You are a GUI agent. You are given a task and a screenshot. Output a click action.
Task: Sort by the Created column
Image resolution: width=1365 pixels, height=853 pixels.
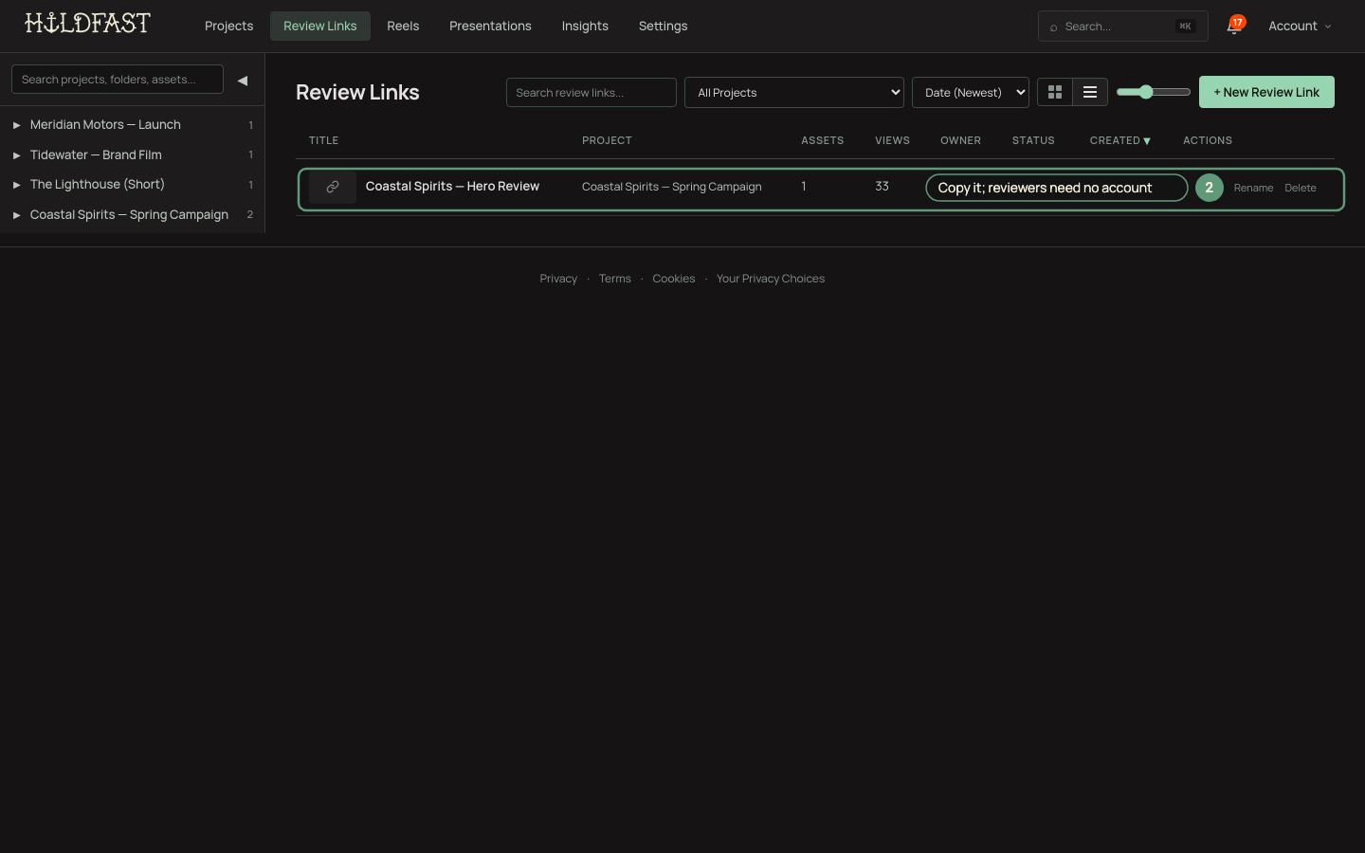[1119, 140]
